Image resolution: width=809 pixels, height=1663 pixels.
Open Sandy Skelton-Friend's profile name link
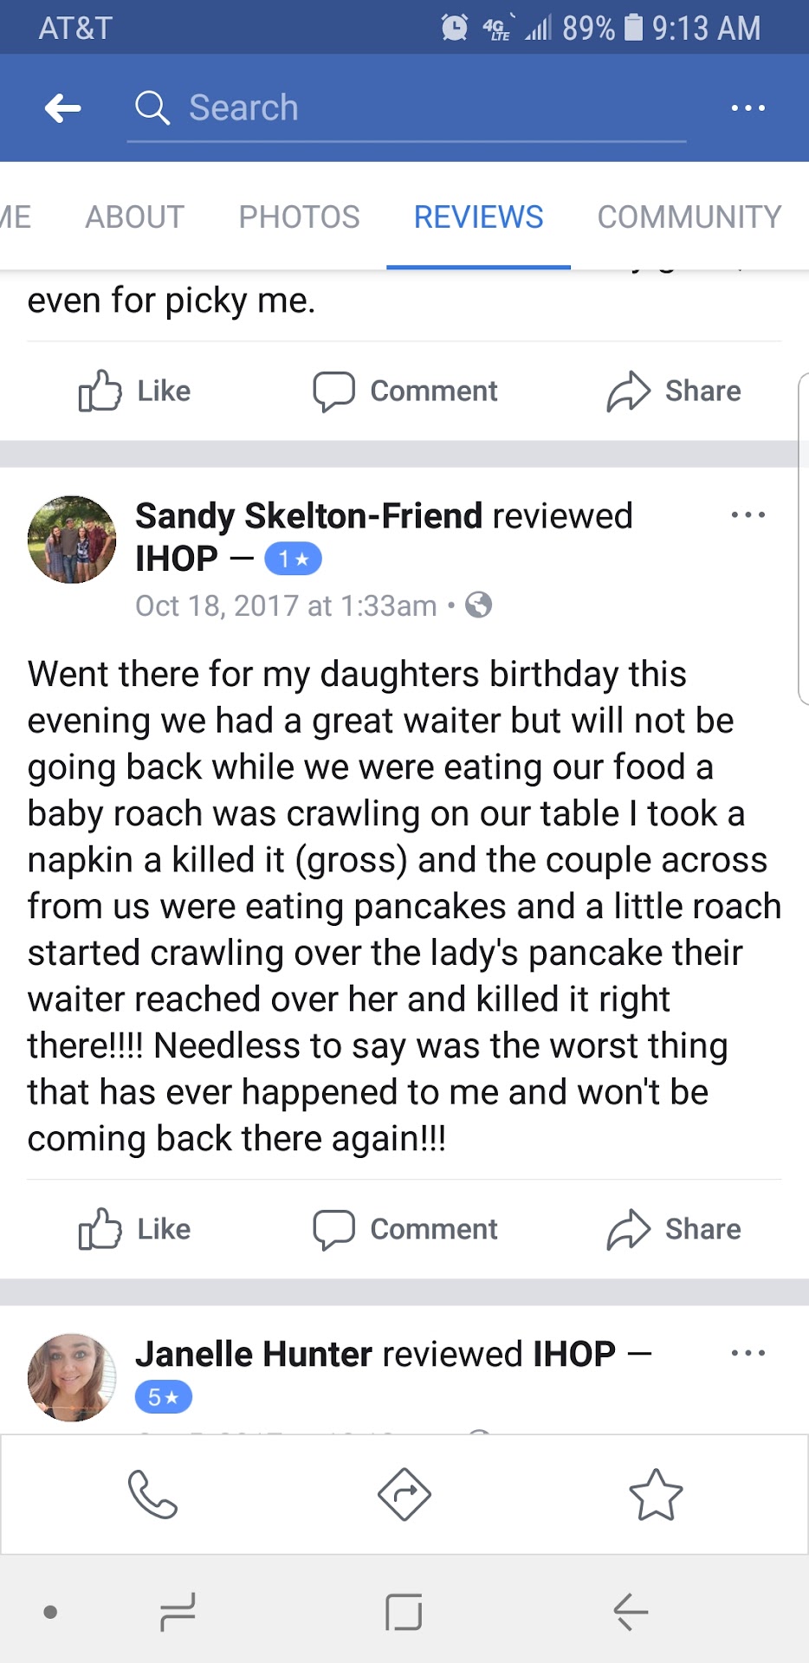pos(308,516)
